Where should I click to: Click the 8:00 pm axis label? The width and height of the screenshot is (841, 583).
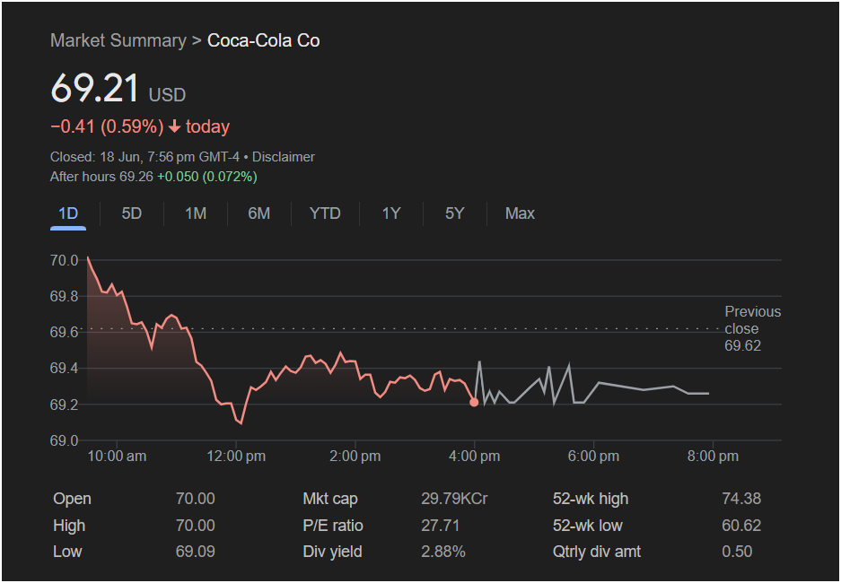pos(713,457)
